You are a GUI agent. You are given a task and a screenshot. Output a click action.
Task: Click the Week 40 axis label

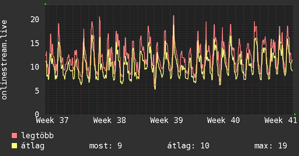click(x=224, y=120)
